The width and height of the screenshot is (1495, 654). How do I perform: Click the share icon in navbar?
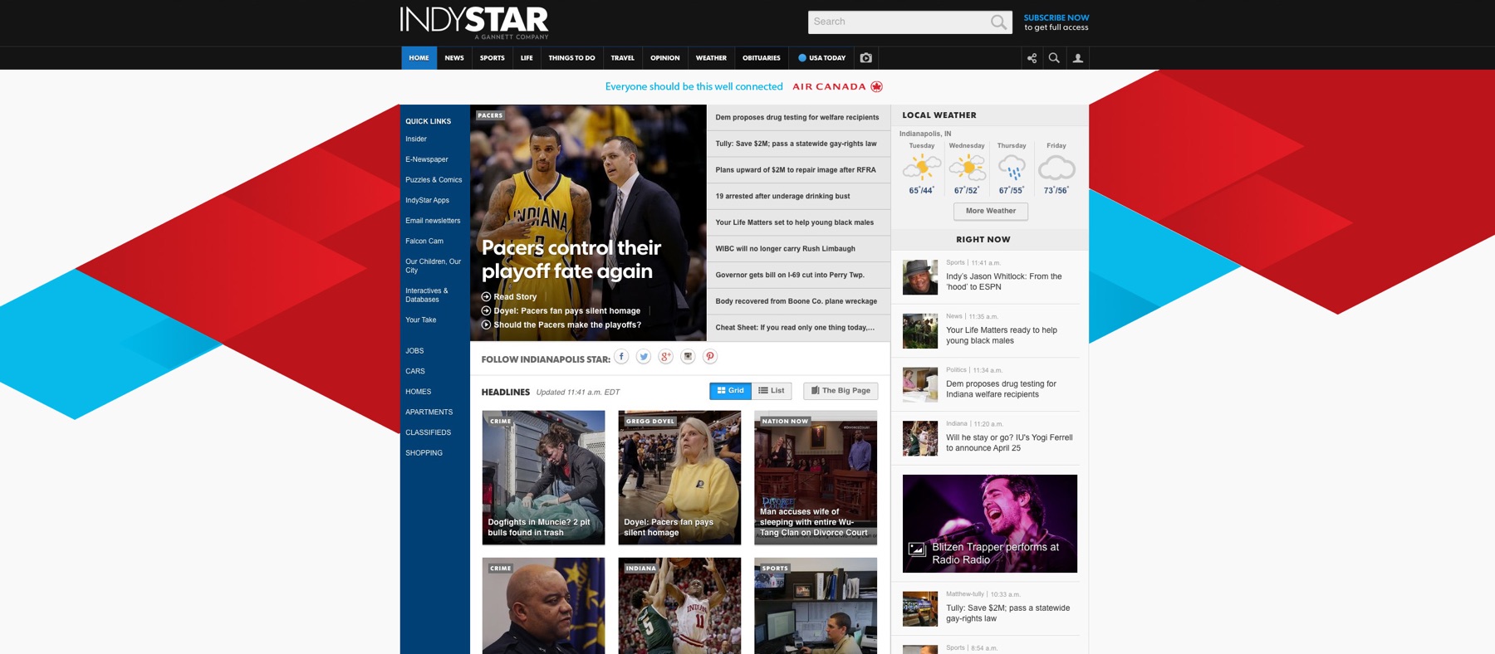click(x=1032, y=58)
